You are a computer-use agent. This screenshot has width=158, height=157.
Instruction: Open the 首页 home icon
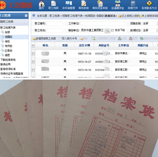[41, 5]
